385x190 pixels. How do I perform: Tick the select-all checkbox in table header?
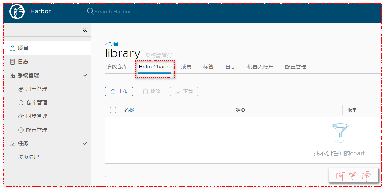coord(113,110)
